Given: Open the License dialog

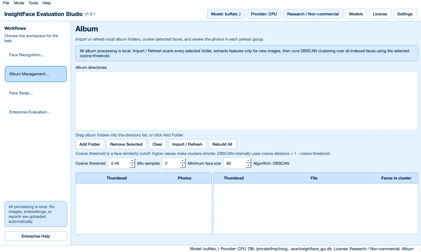Looking at the screenshot, I should pos(380,14).
